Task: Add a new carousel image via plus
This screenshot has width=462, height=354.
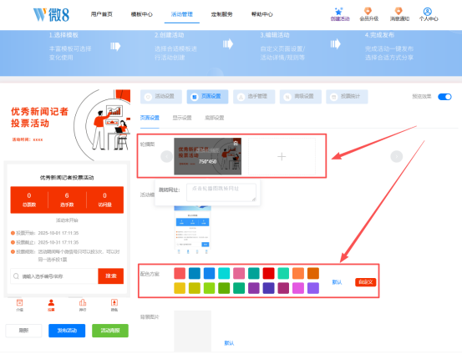Action: (282, 156)
